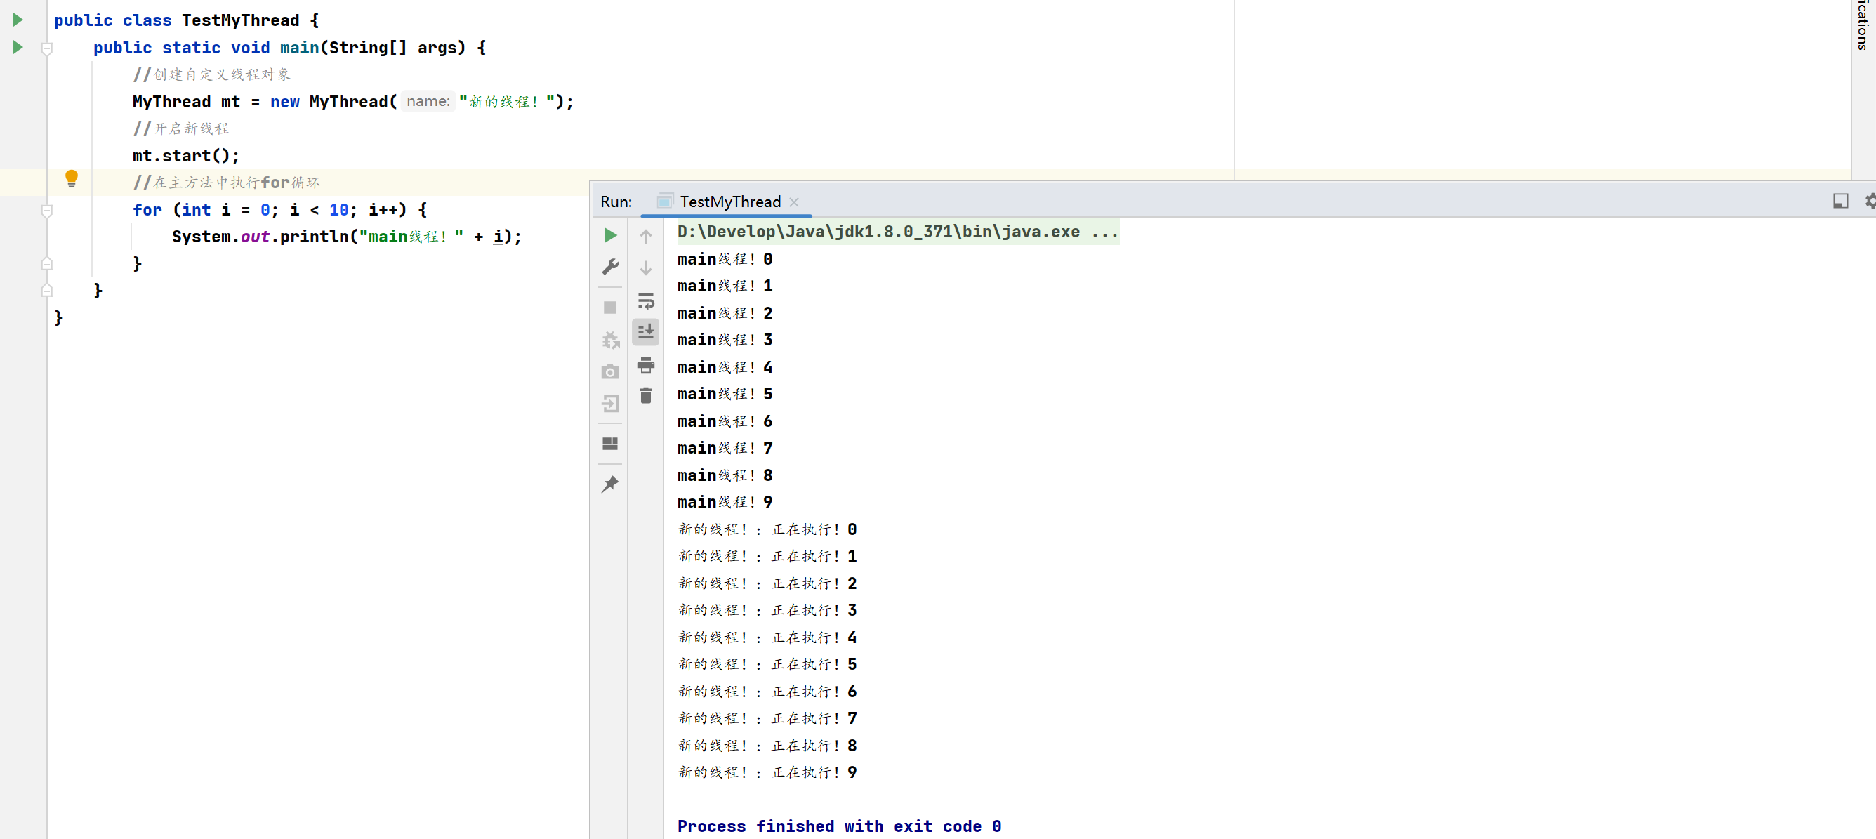The height and width of the screenshot is (839, 1876).
Task: Click the window view mode icon beside the gear
Action: [1840, 201]
